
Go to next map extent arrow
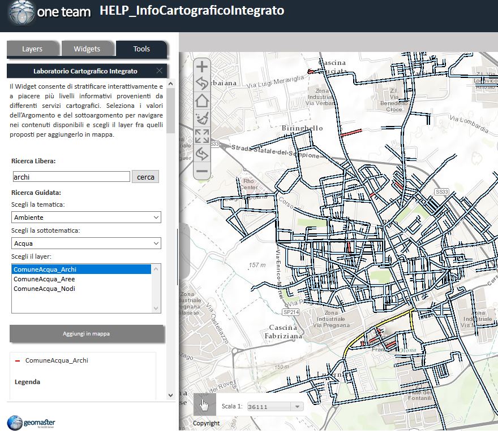point(202,154)
